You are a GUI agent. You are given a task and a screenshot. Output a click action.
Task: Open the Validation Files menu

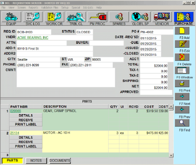coord(50,7)
